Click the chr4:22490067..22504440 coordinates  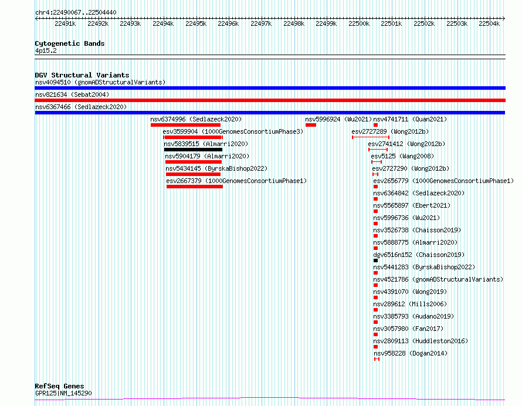(76, 13)
